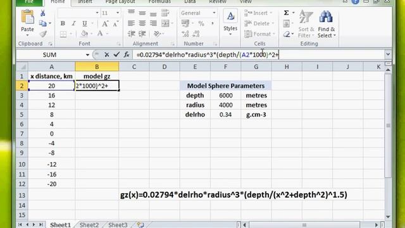
Task: Switch to the Insert tab
Action: point(85,2)
